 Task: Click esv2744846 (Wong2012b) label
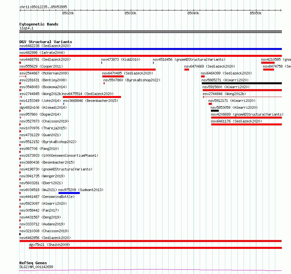[x=224, y=94]
